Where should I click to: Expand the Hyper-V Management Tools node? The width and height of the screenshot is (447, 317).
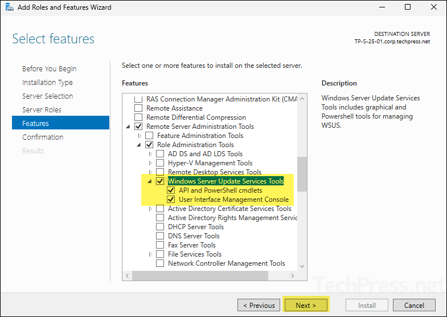[151, 163]
